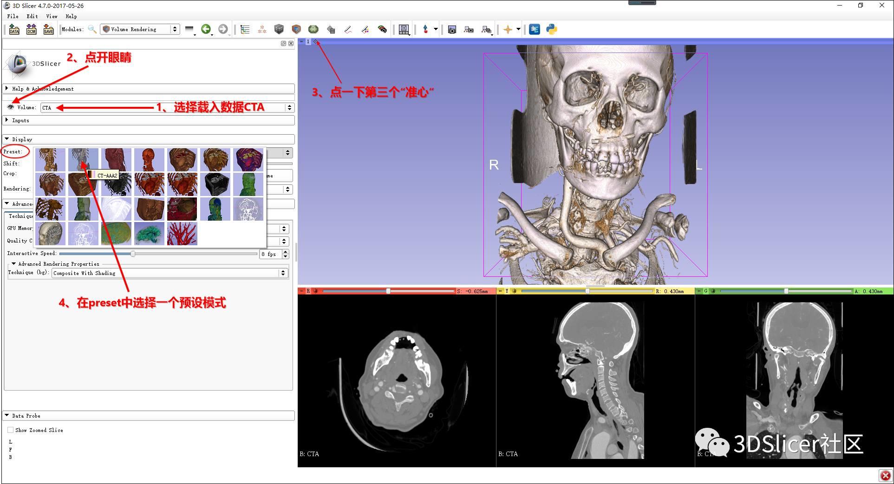Collapse the Display section
Viewport: 894px width, 484px height.
149,139
